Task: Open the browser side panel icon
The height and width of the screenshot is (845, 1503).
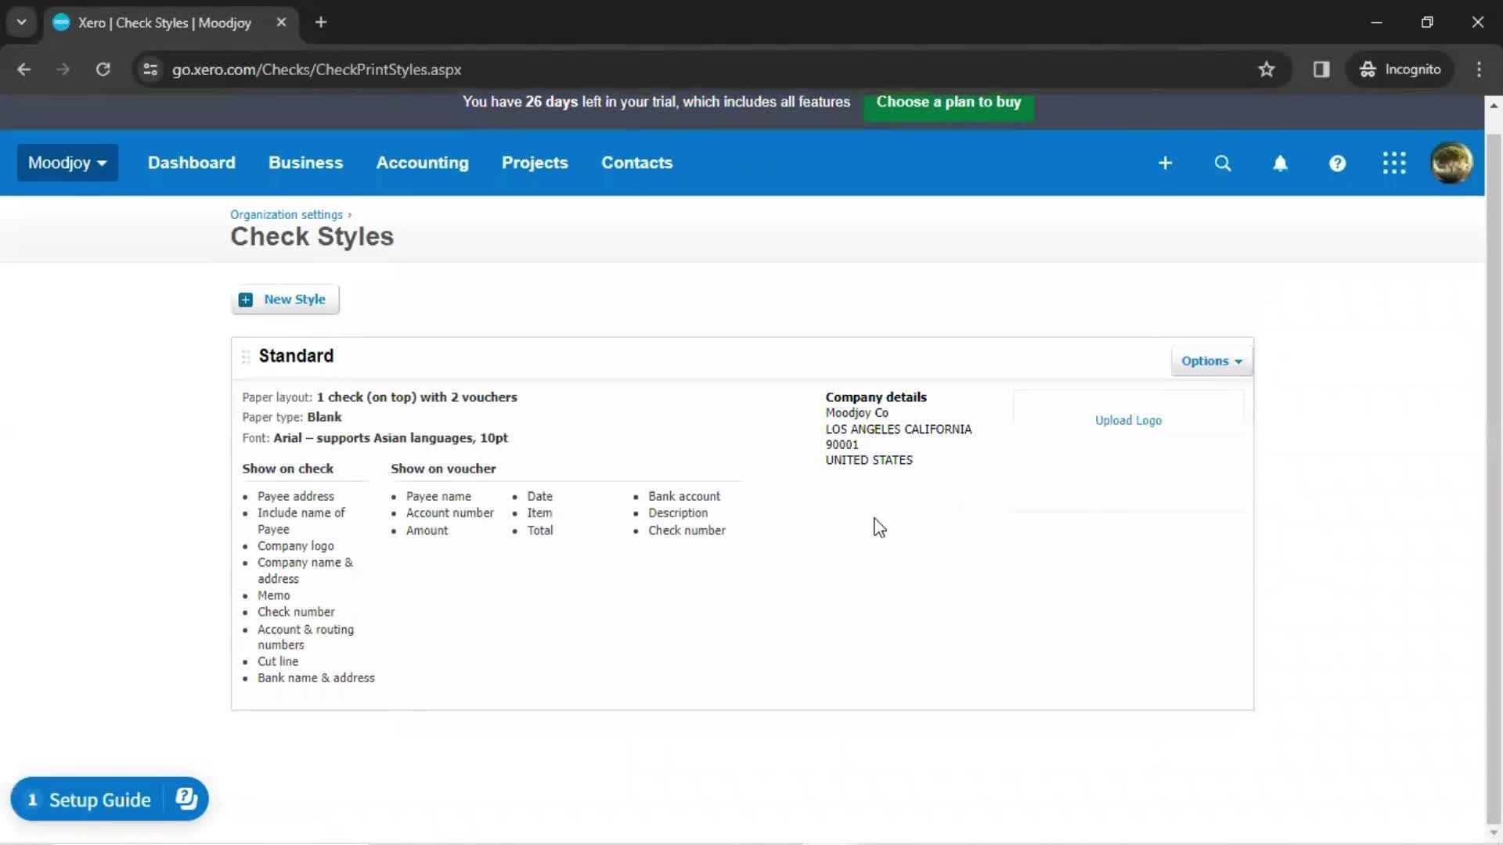Action: (1321, 70)
